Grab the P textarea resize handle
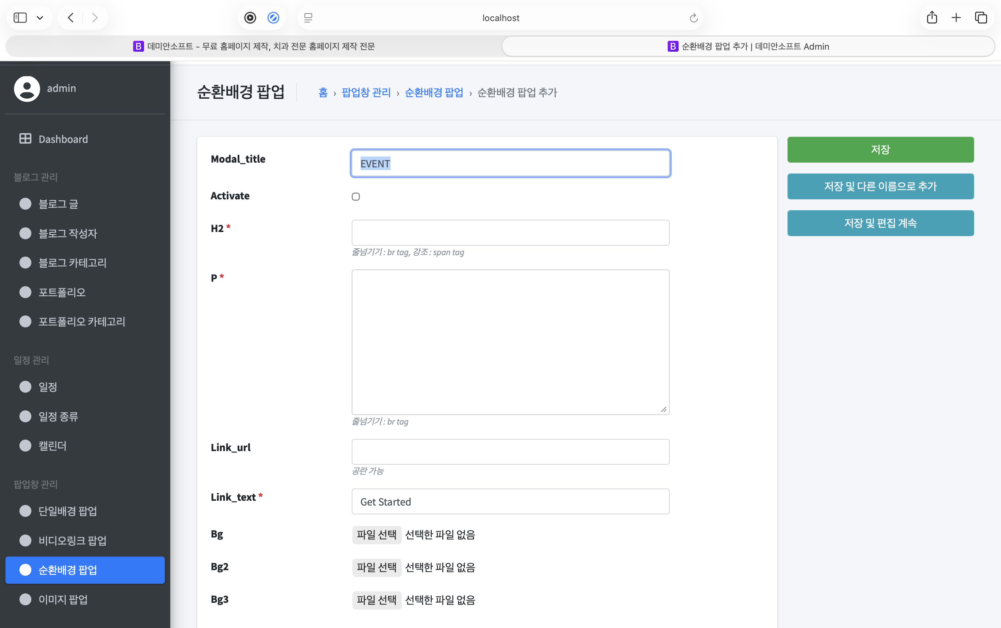 664,409
